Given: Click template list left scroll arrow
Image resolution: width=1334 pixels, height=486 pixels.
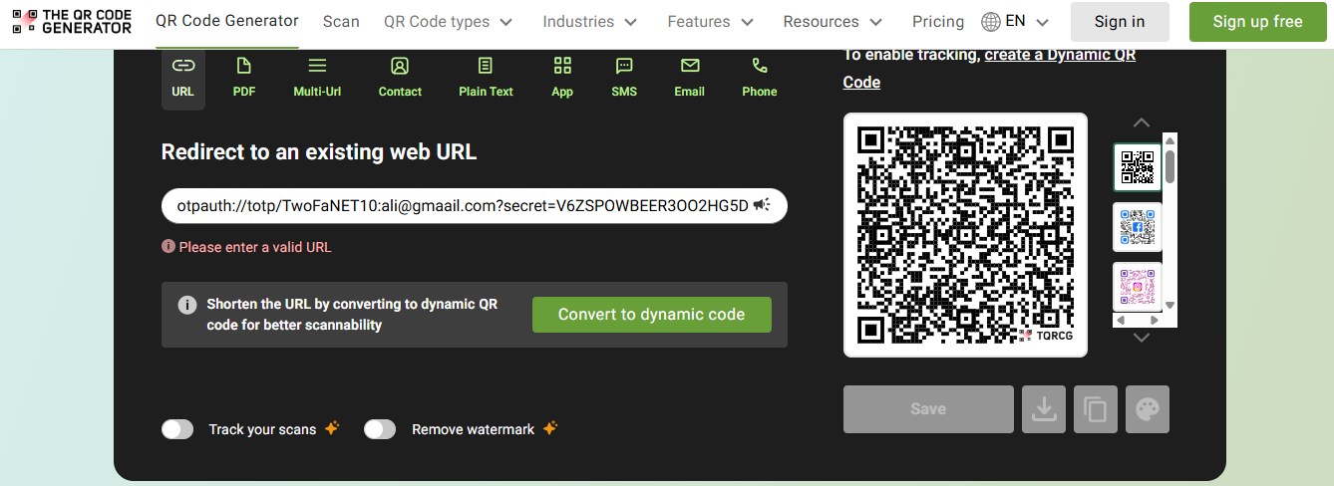Looking at the screenshot, I should pyautogui.click(x=1121, y=321).
